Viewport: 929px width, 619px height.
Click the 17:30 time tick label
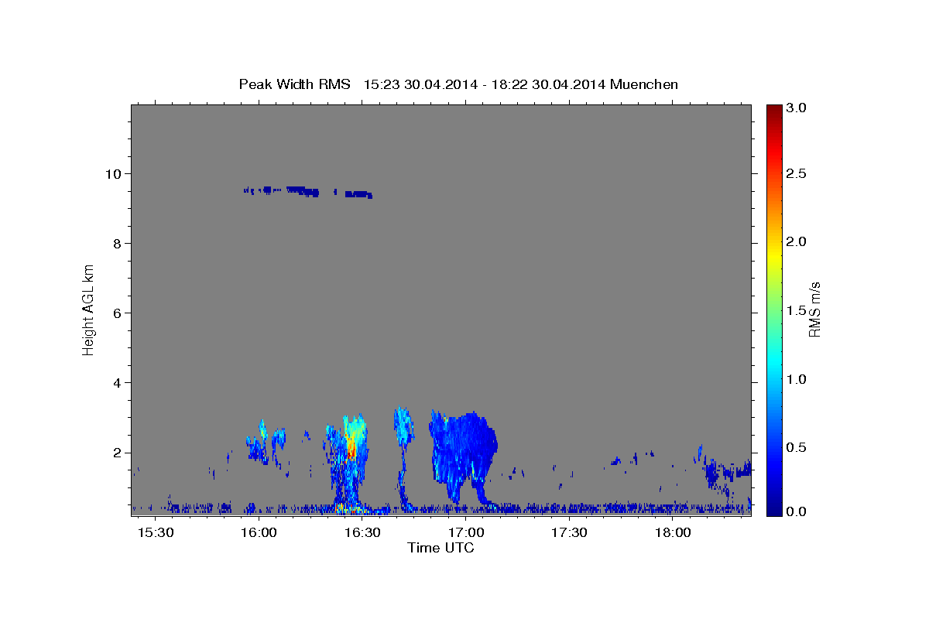click(570, 532)
